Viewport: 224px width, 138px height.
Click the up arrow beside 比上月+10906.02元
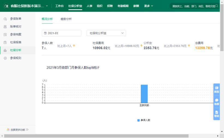pos(141,46)
